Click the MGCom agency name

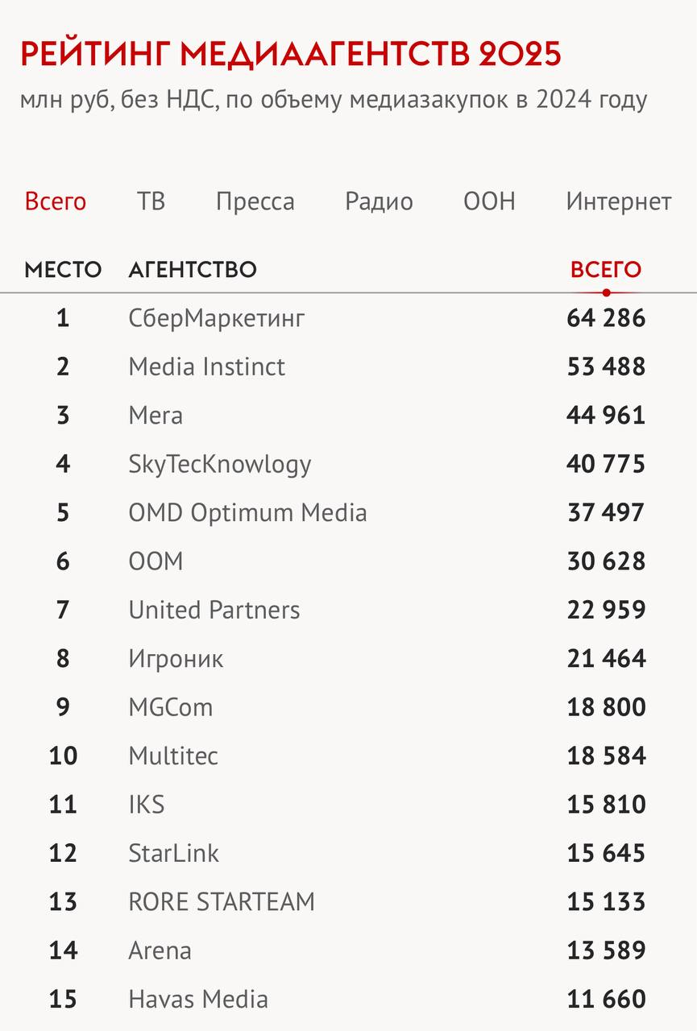pos(171,707)
